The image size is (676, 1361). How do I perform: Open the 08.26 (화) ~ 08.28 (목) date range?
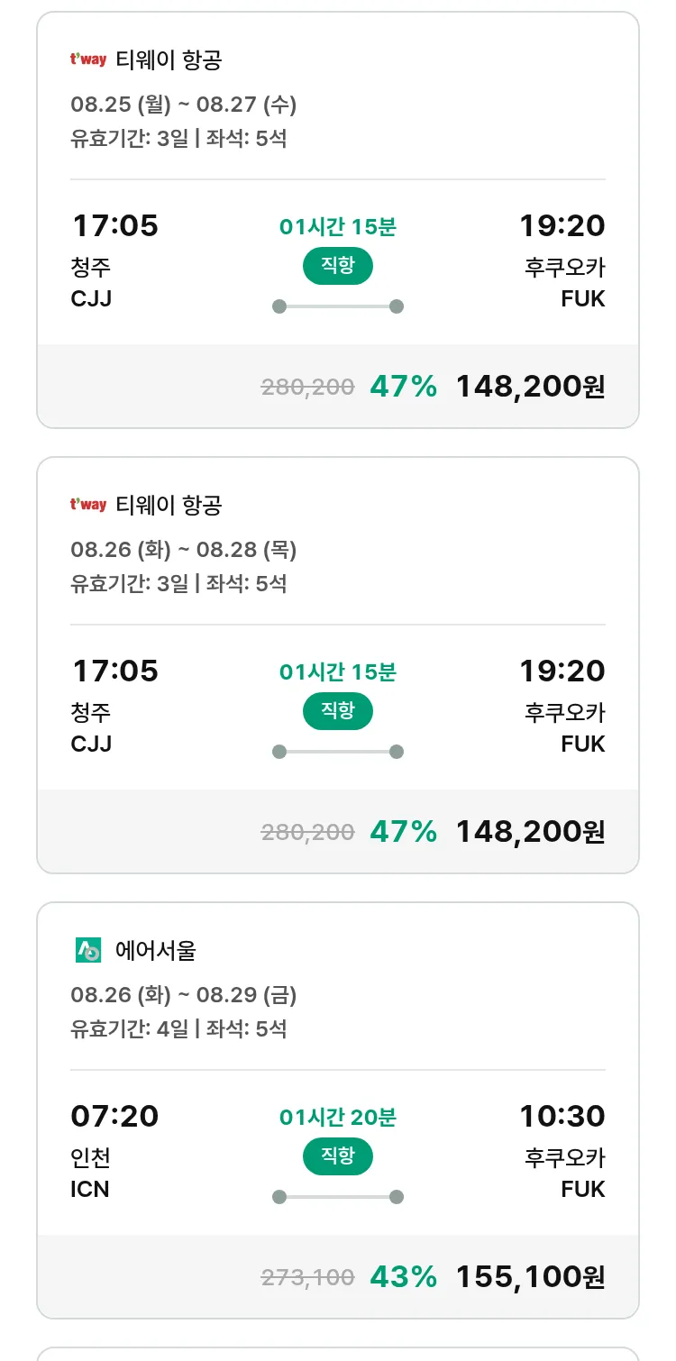pyautogui.click(x=184, y=550)
